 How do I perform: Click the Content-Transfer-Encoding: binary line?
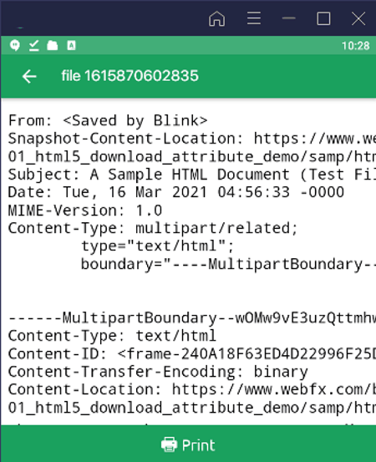(x=158, y=372)
